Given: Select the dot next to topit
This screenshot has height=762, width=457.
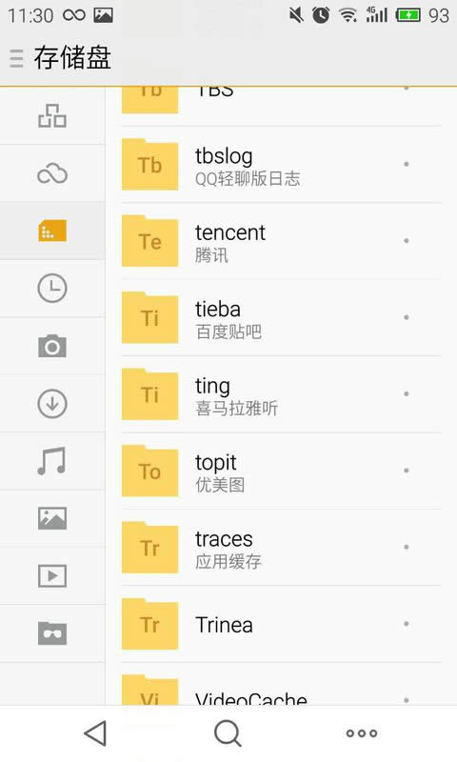Looking at the screenshot, I should tap(407, 471).
